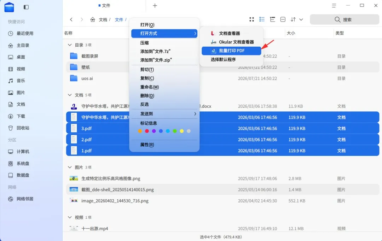The width and height of the screenshot is (382, 241).
Task: Choose 反选 in context menu
Action: tap(164, 105)
